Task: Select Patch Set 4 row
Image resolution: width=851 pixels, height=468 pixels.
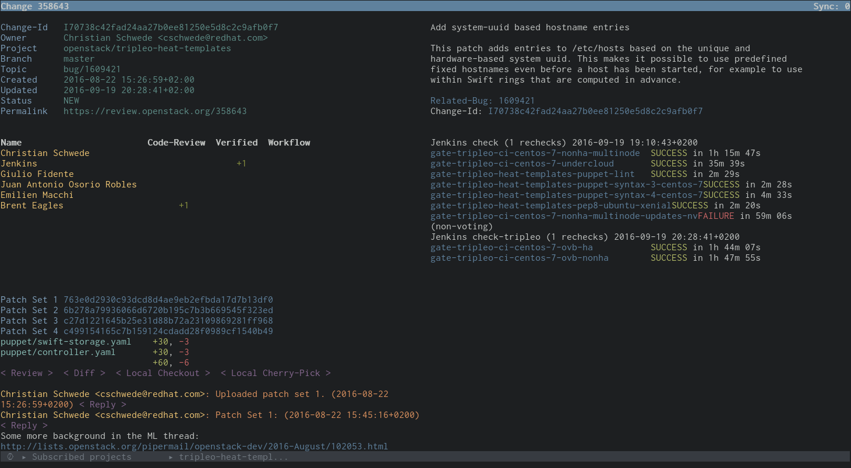Action: [137, 331]
